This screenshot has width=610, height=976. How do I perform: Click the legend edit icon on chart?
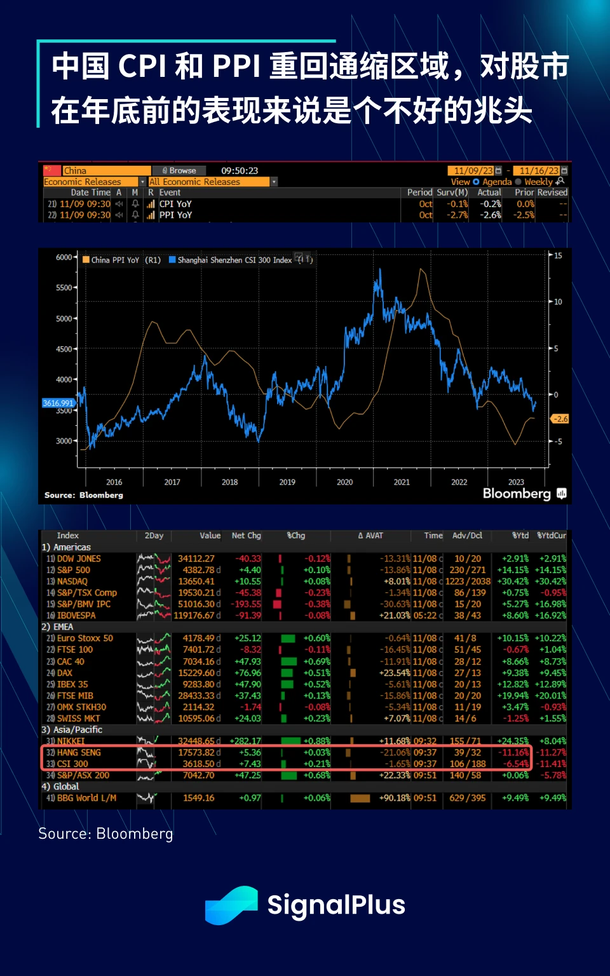[x=299, y=259]
